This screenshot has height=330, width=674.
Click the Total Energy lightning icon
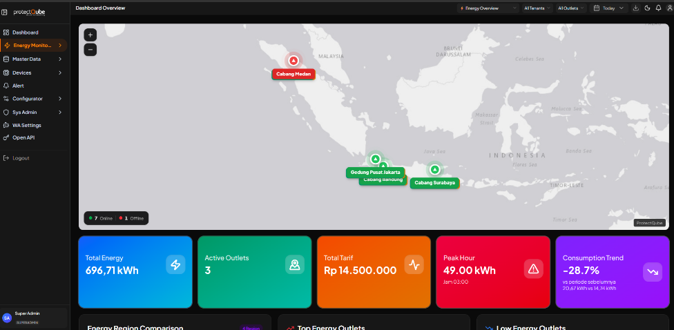[175, 264]
